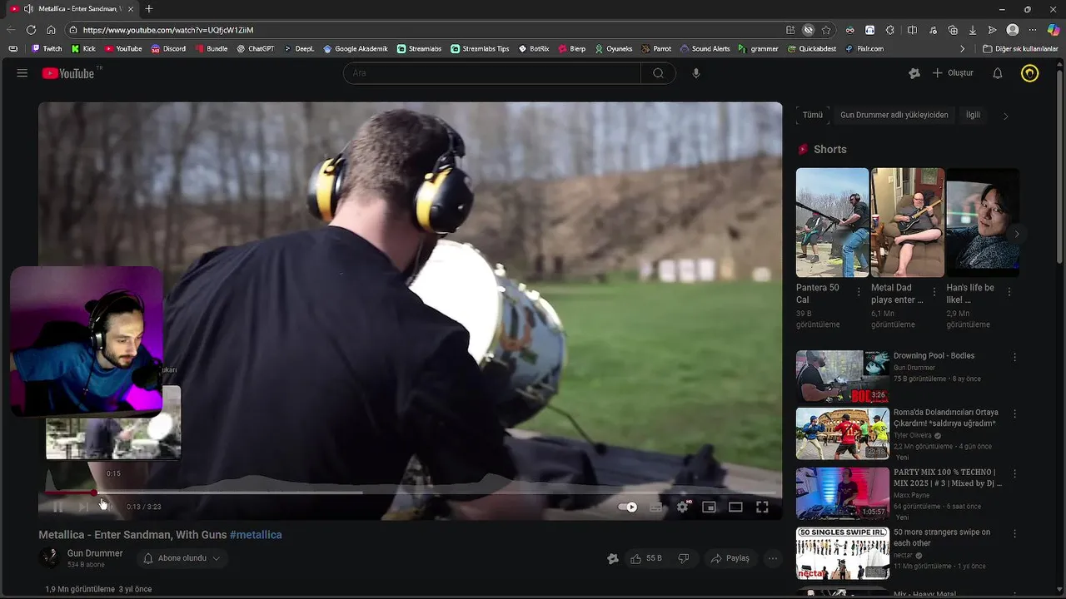Start voice search with the microphone
The width and height of the screenshot is (1066, 599).
(696, 73)
